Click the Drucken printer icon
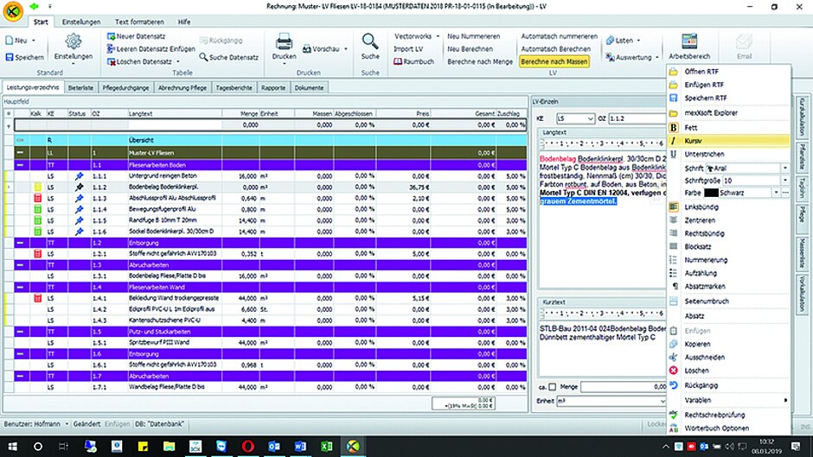This screenshot has width=813, height=457. 284,43
